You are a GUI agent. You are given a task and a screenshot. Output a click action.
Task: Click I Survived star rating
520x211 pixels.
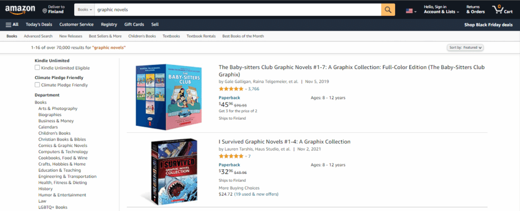[231, 156]
